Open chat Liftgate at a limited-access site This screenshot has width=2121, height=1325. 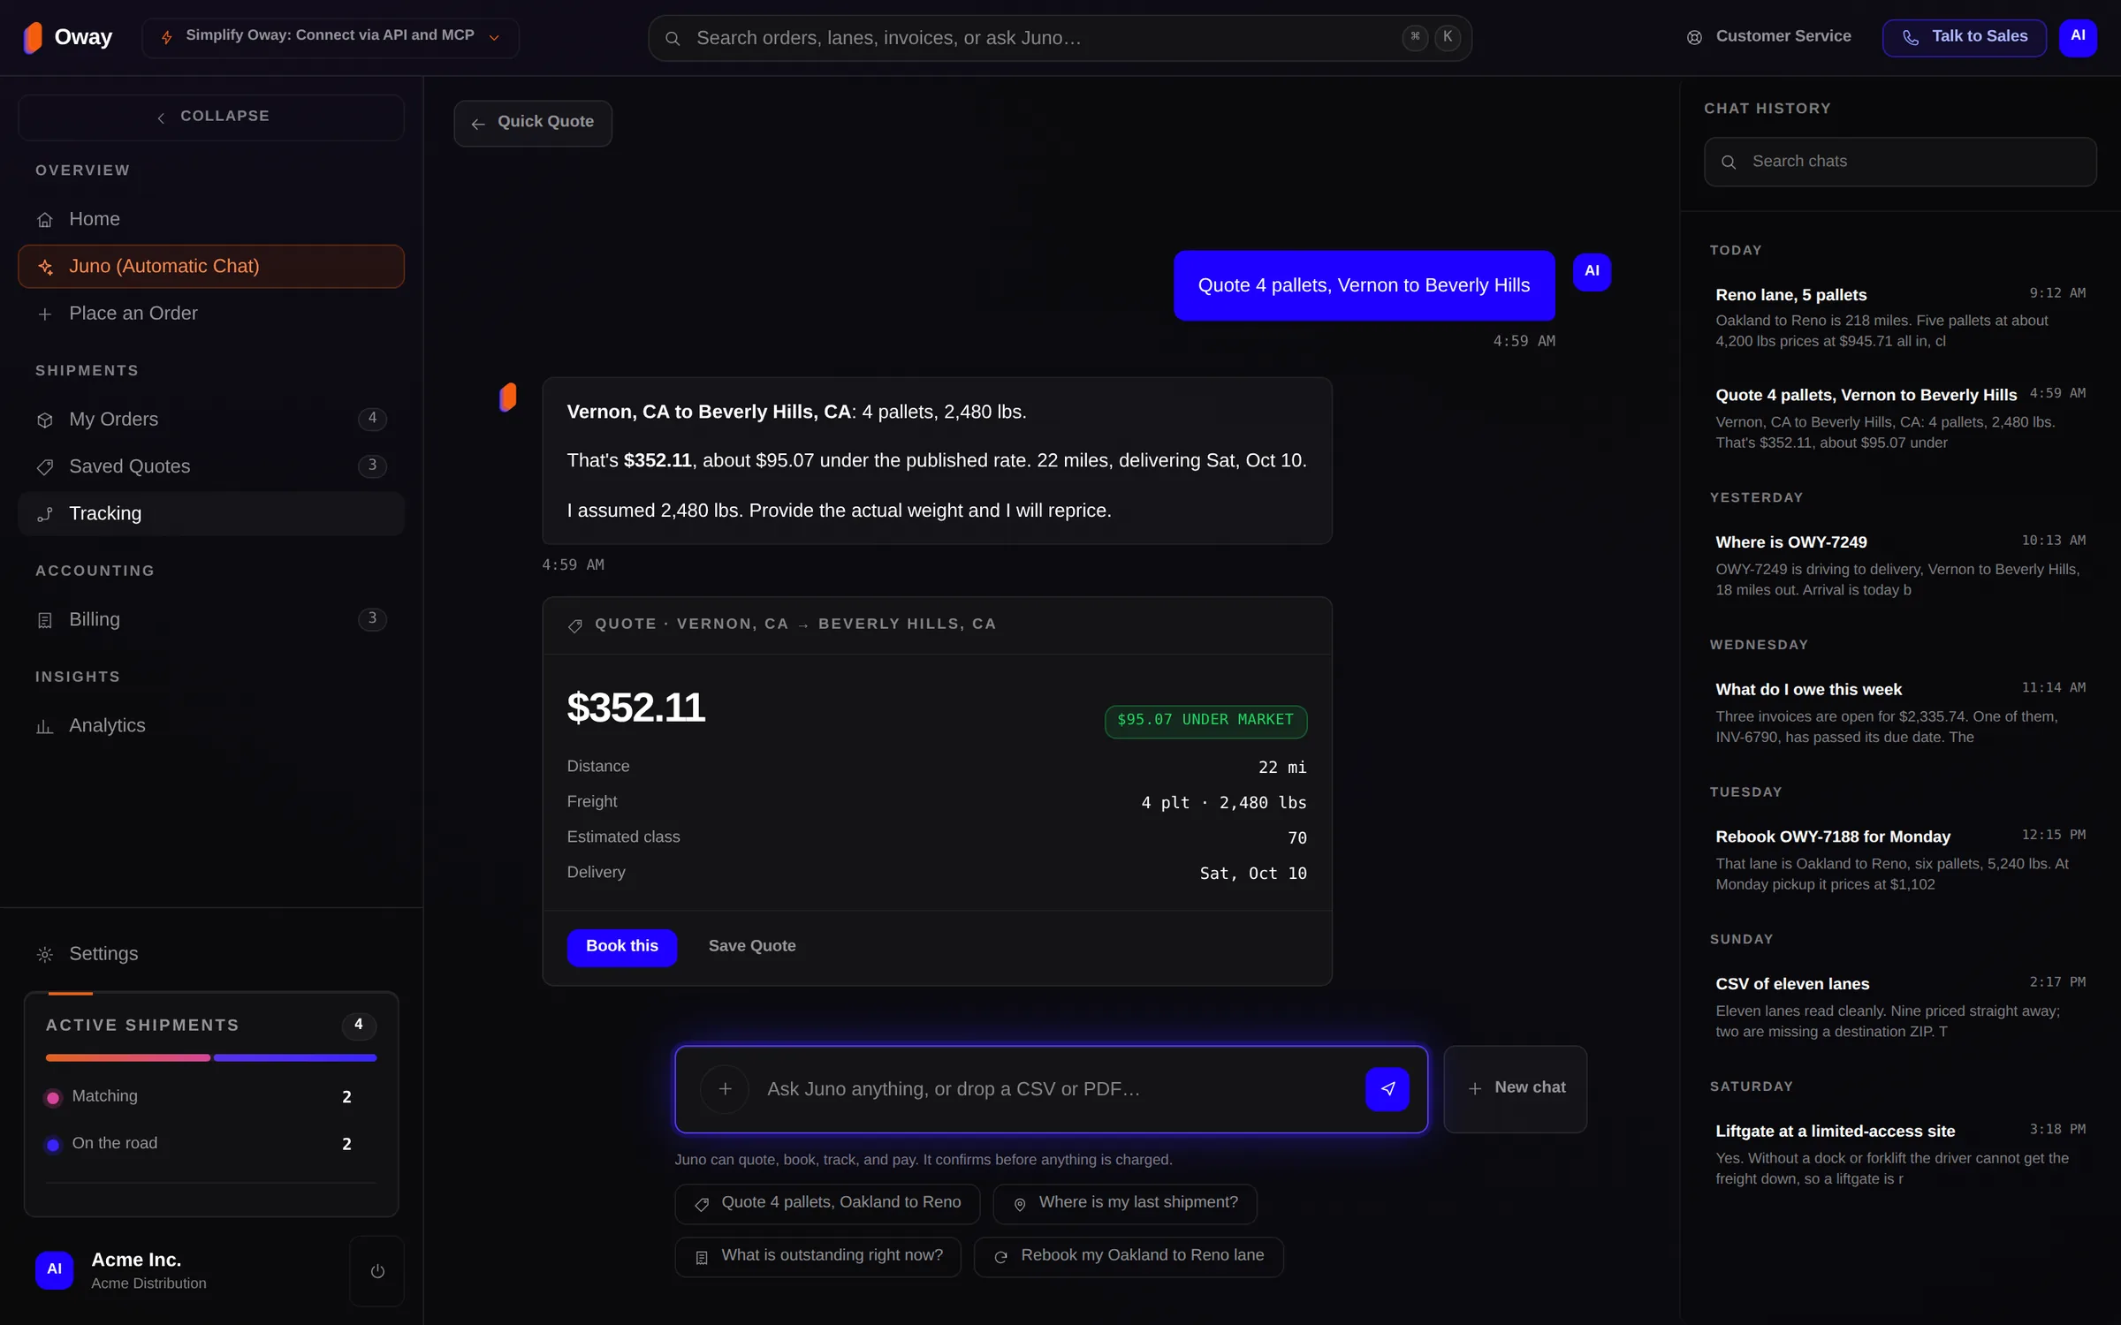point(1900,1154)
